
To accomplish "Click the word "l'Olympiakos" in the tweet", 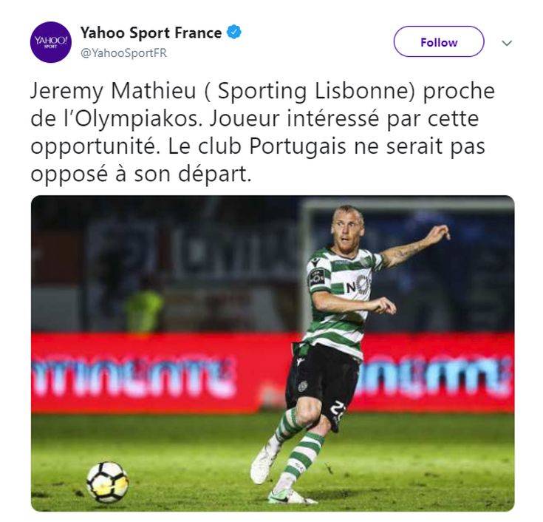I will click(x=135, y=120).
